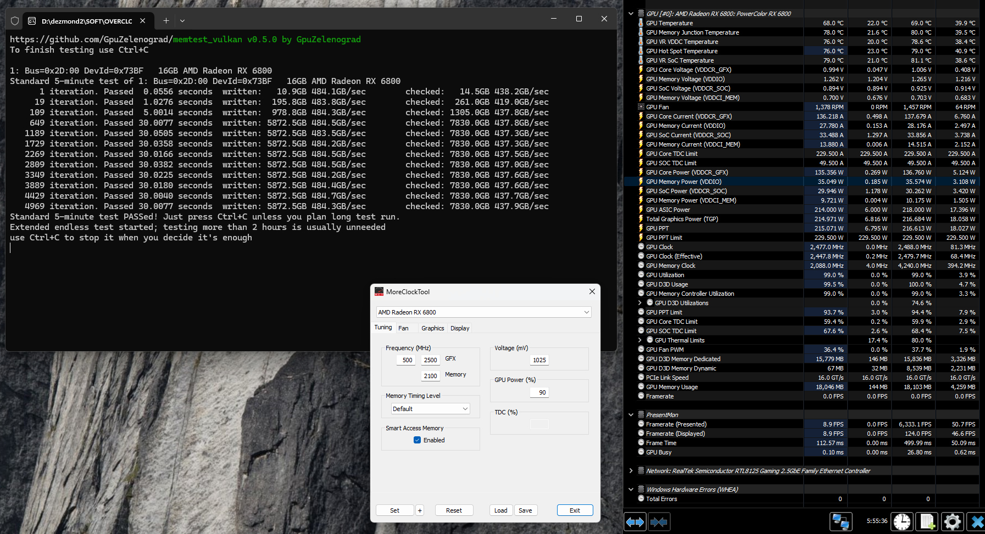Screen dimensions: 985x534
Task: Switch to the Fan tab in MoreClockTool
Action: pyautogui.click(x=403, y=328)
